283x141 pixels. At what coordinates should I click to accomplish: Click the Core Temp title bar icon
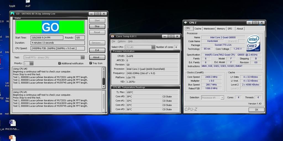(112, 36)
